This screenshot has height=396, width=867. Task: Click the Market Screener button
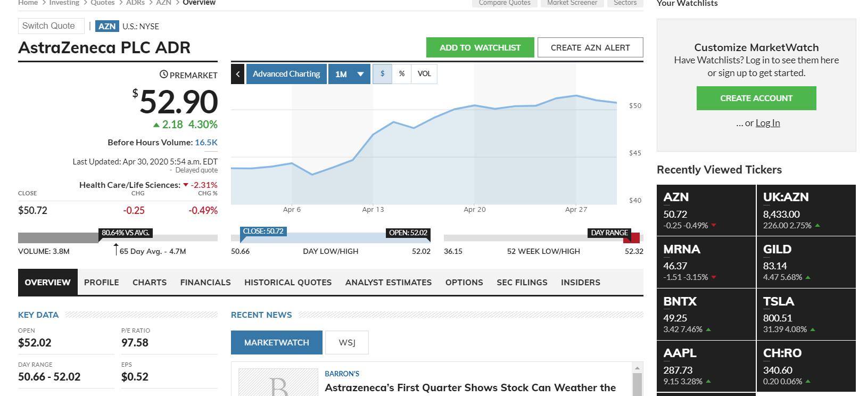pyautogui.click(x=572, y=3)
